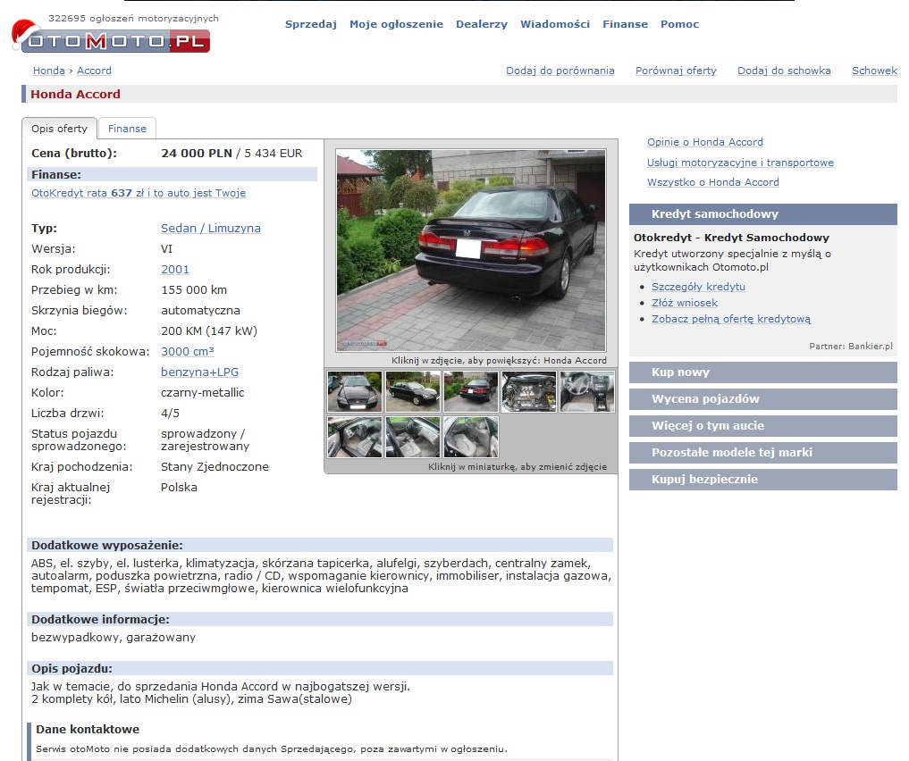Click the Stany Zjednoczone origin value
The height and width of the screenshot is (761, 909).
pos(215,467)
